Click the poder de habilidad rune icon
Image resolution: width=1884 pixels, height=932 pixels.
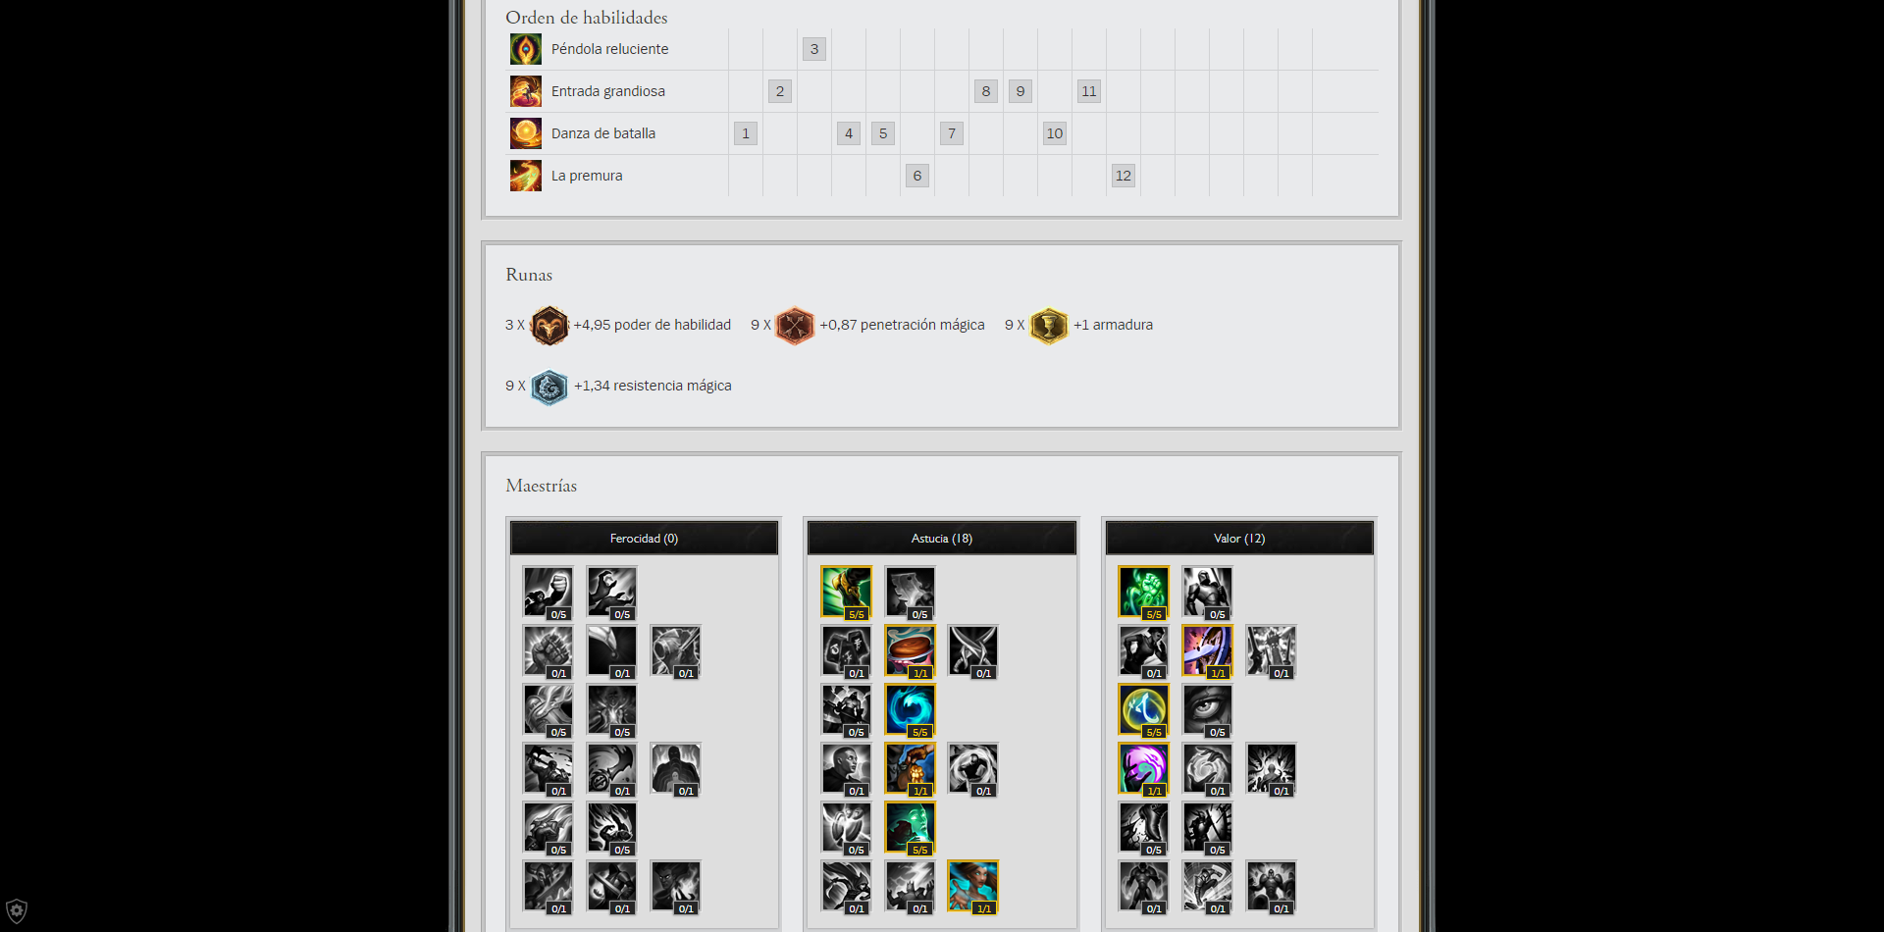click(x=549, y=325)
